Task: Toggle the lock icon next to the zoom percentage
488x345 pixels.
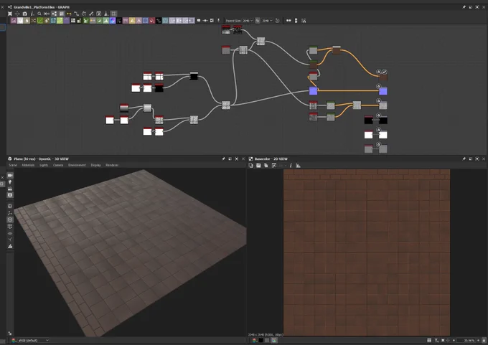Action: click(484, 340)
